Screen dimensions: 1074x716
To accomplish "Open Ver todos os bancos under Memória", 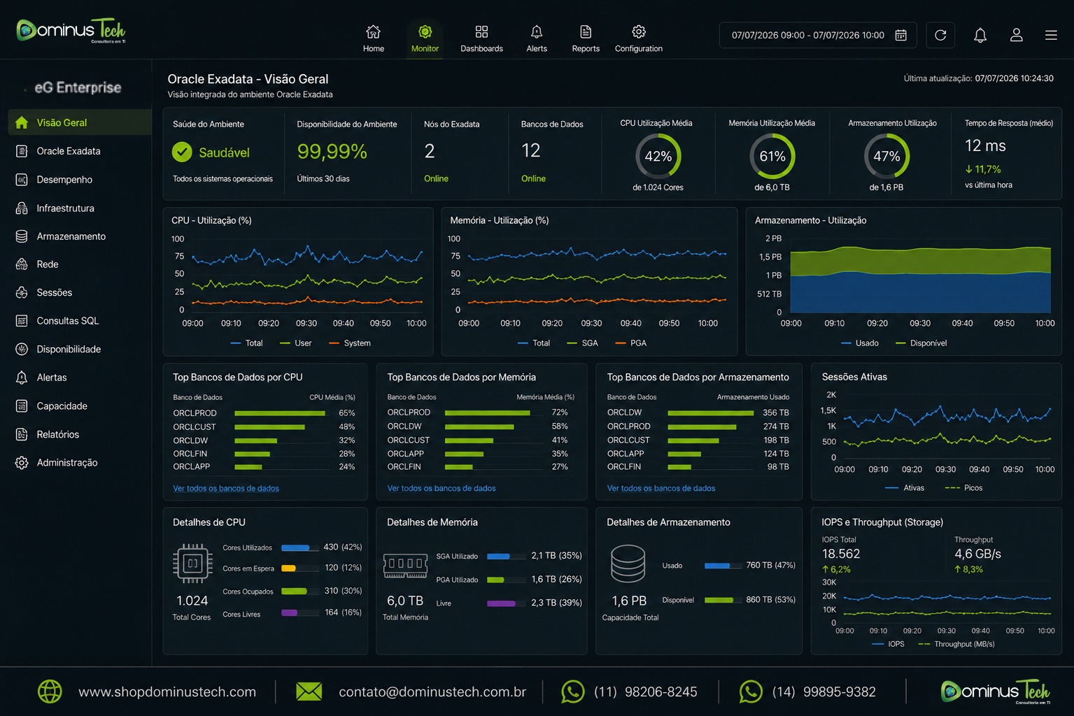I will tap(441, 488).
